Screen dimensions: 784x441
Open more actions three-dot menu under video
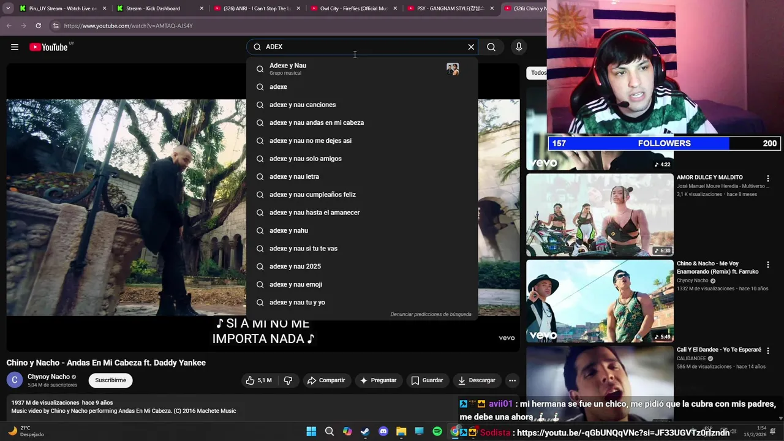coord(512,380)
